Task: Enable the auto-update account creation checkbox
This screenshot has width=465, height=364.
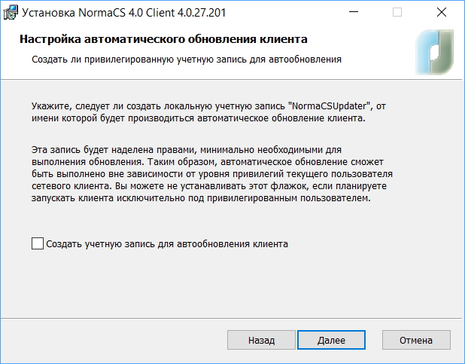Action: click(38, 243)
